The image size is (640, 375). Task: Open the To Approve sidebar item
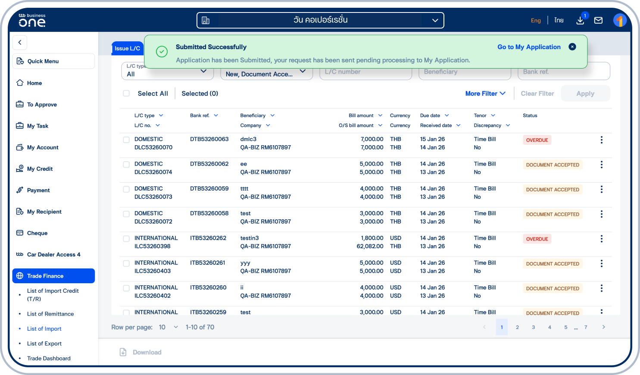pos(42,105)
